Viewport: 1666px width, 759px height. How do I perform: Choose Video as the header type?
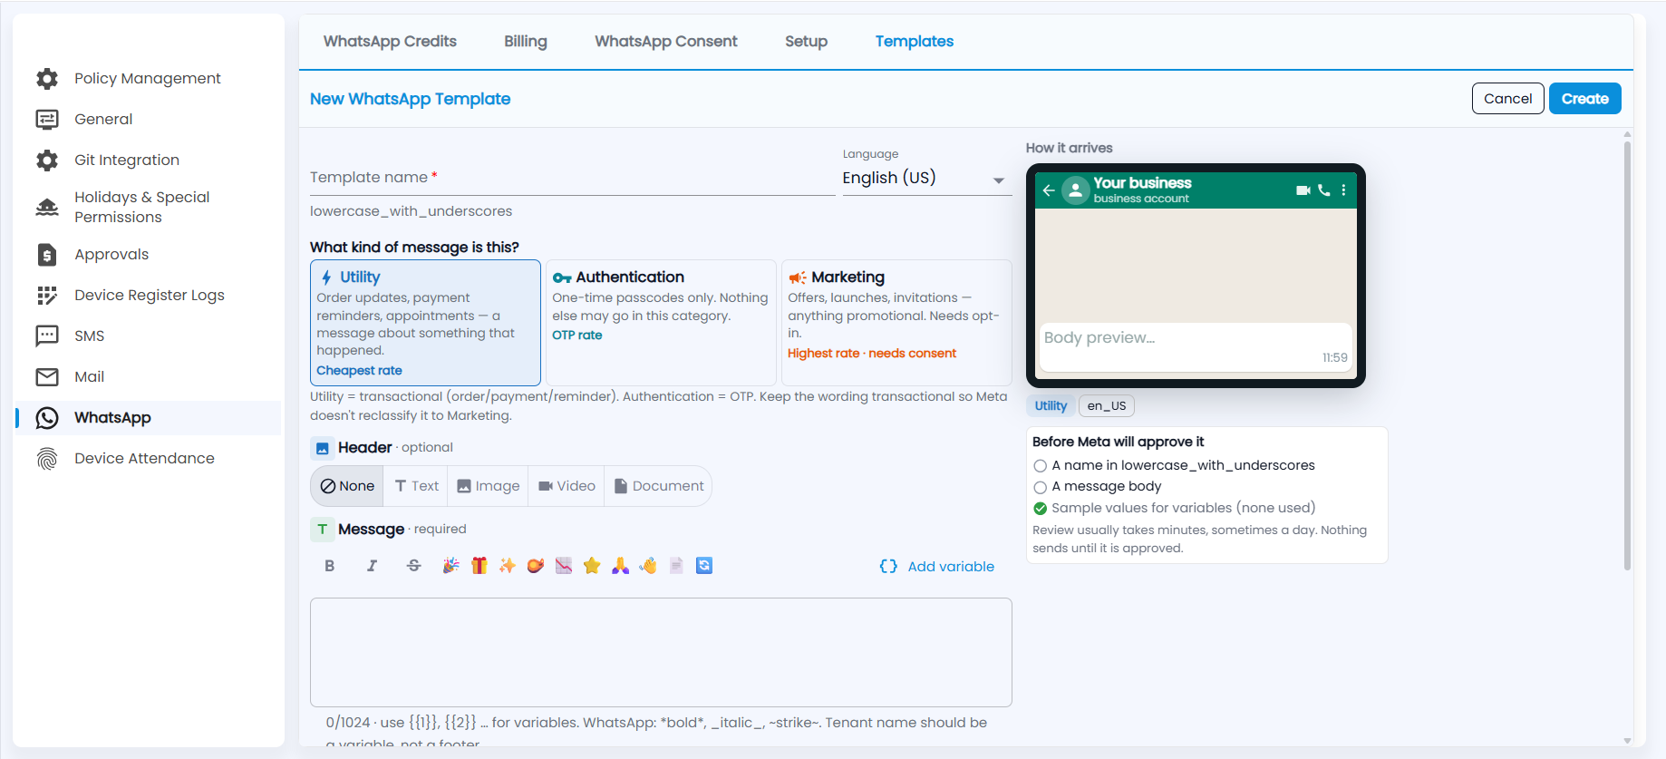point(567,486)
